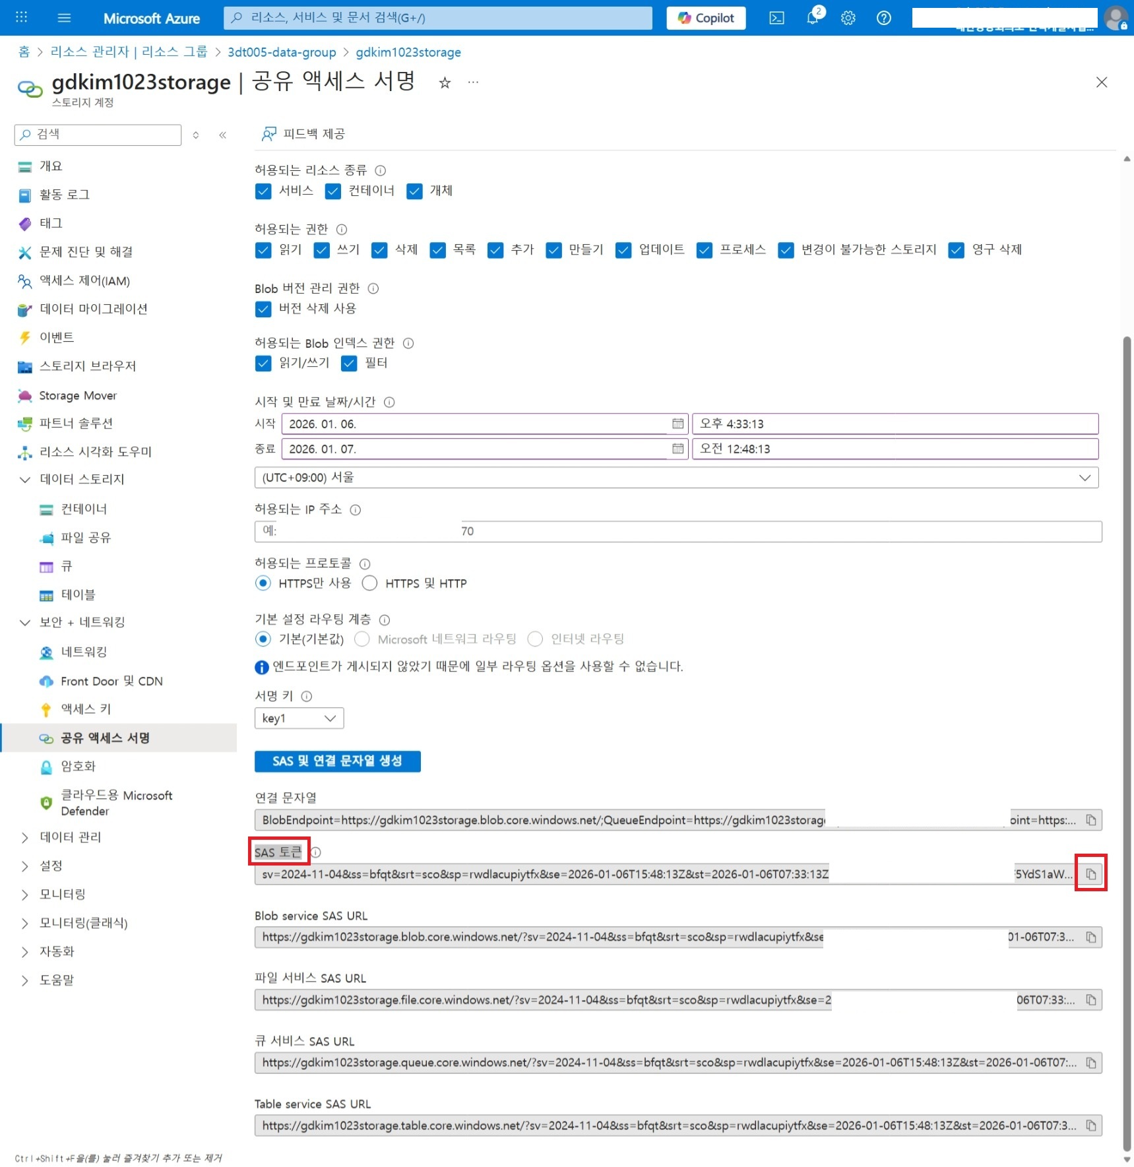Image resolution: width=1134 pixels, height=1167 pixels.
Task: Click the start time field 오후 4:33:13
Action: point(895,424)
